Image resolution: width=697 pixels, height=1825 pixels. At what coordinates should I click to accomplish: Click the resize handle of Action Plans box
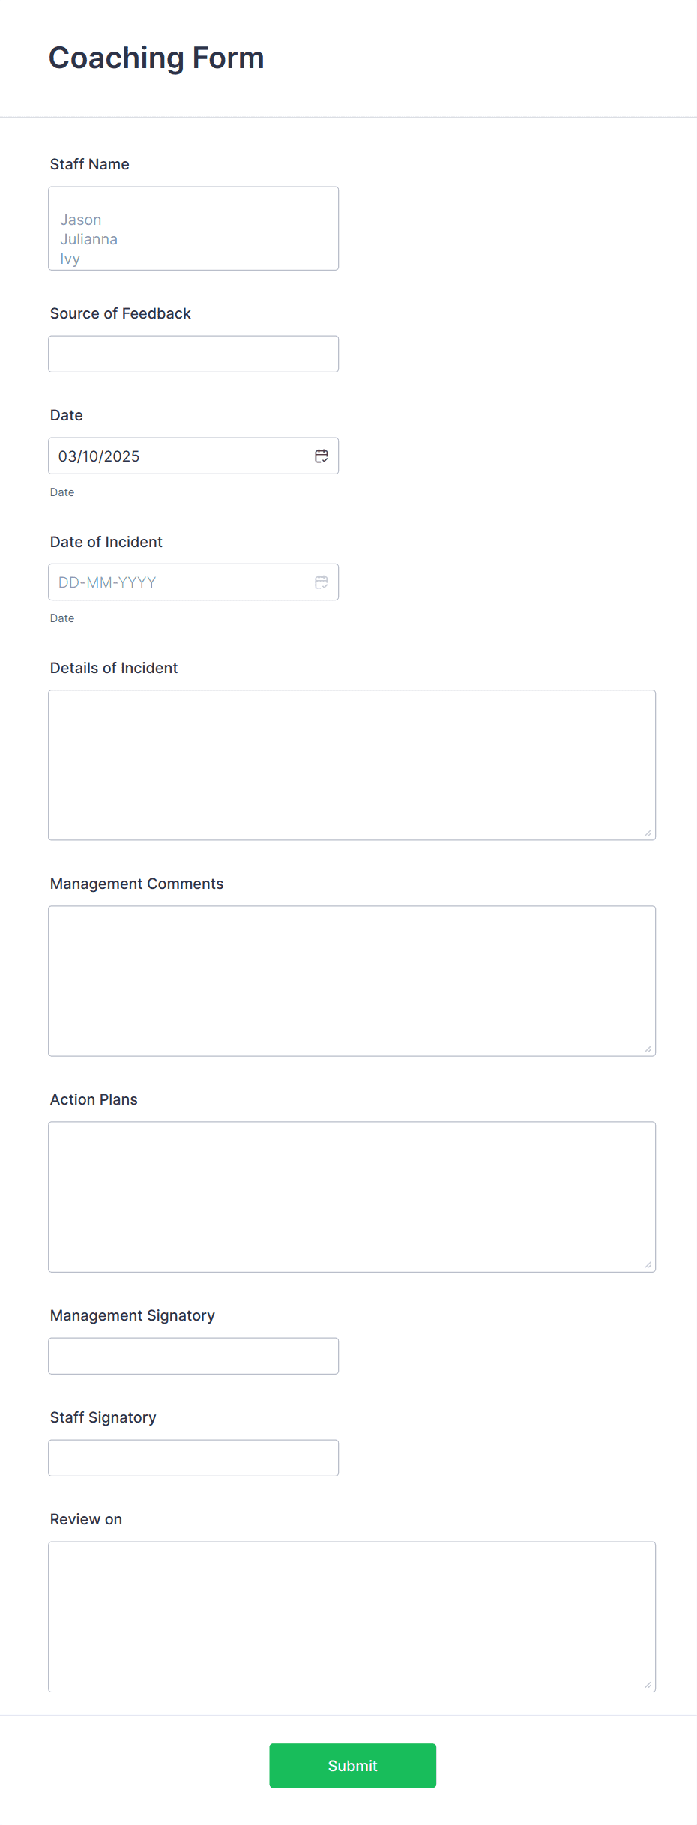click(x=648, y=1263)
